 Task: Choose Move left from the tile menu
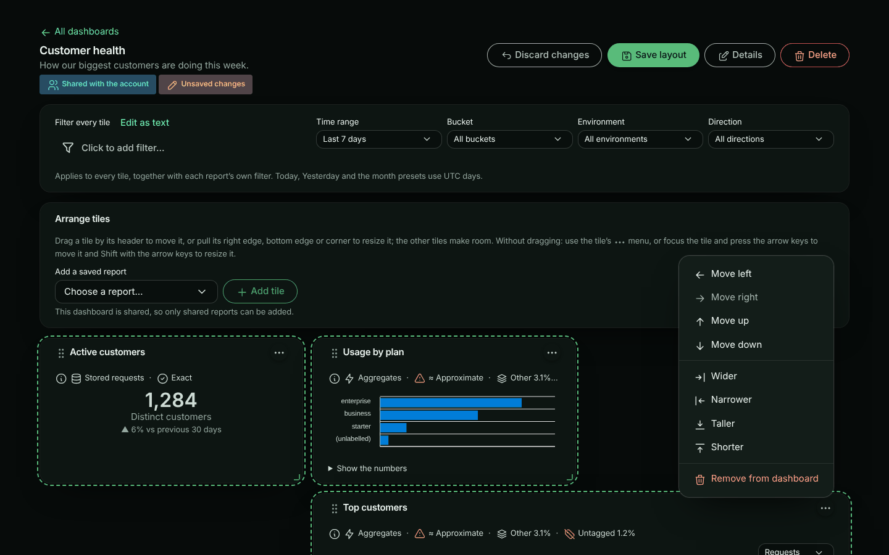(x=756, y=274)
